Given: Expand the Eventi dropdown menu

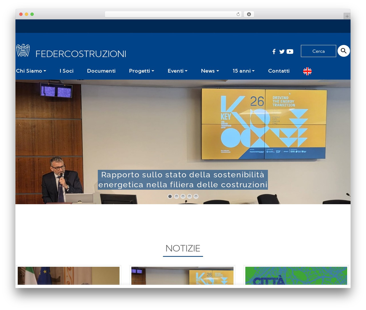Looking at the screenshot, I should point(178,71).
